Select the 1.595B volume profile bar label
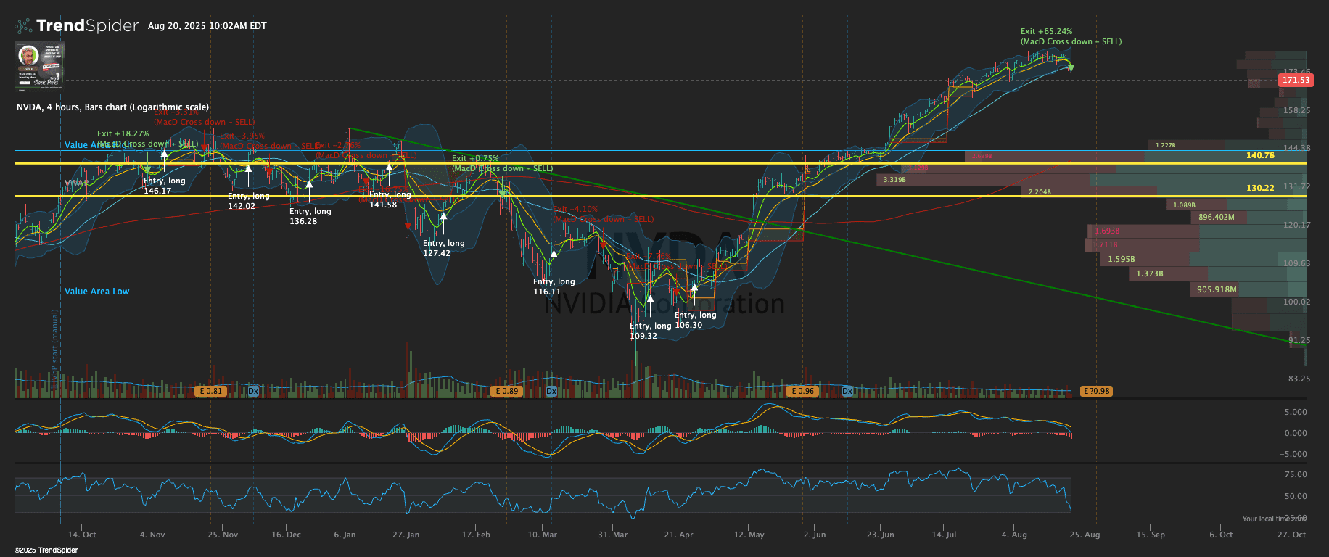This screenshot has height=557, width=1329. pos(1122,259)
